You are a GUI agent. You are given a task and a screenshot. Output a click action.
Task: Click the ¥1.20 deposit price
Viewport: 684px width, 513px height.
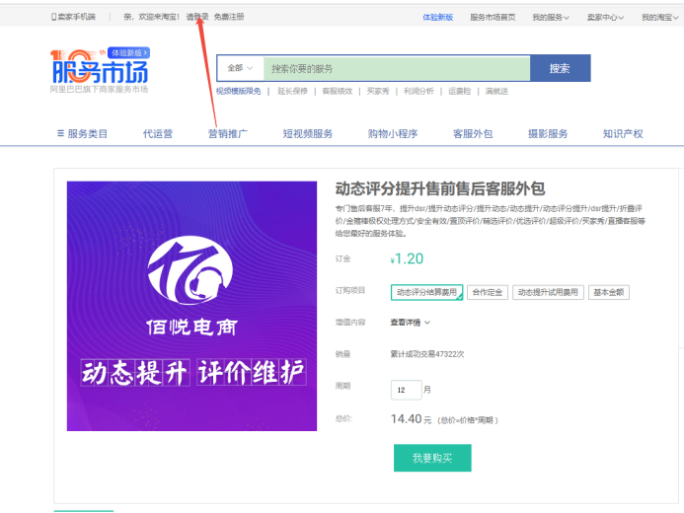(x=407, y=258)
